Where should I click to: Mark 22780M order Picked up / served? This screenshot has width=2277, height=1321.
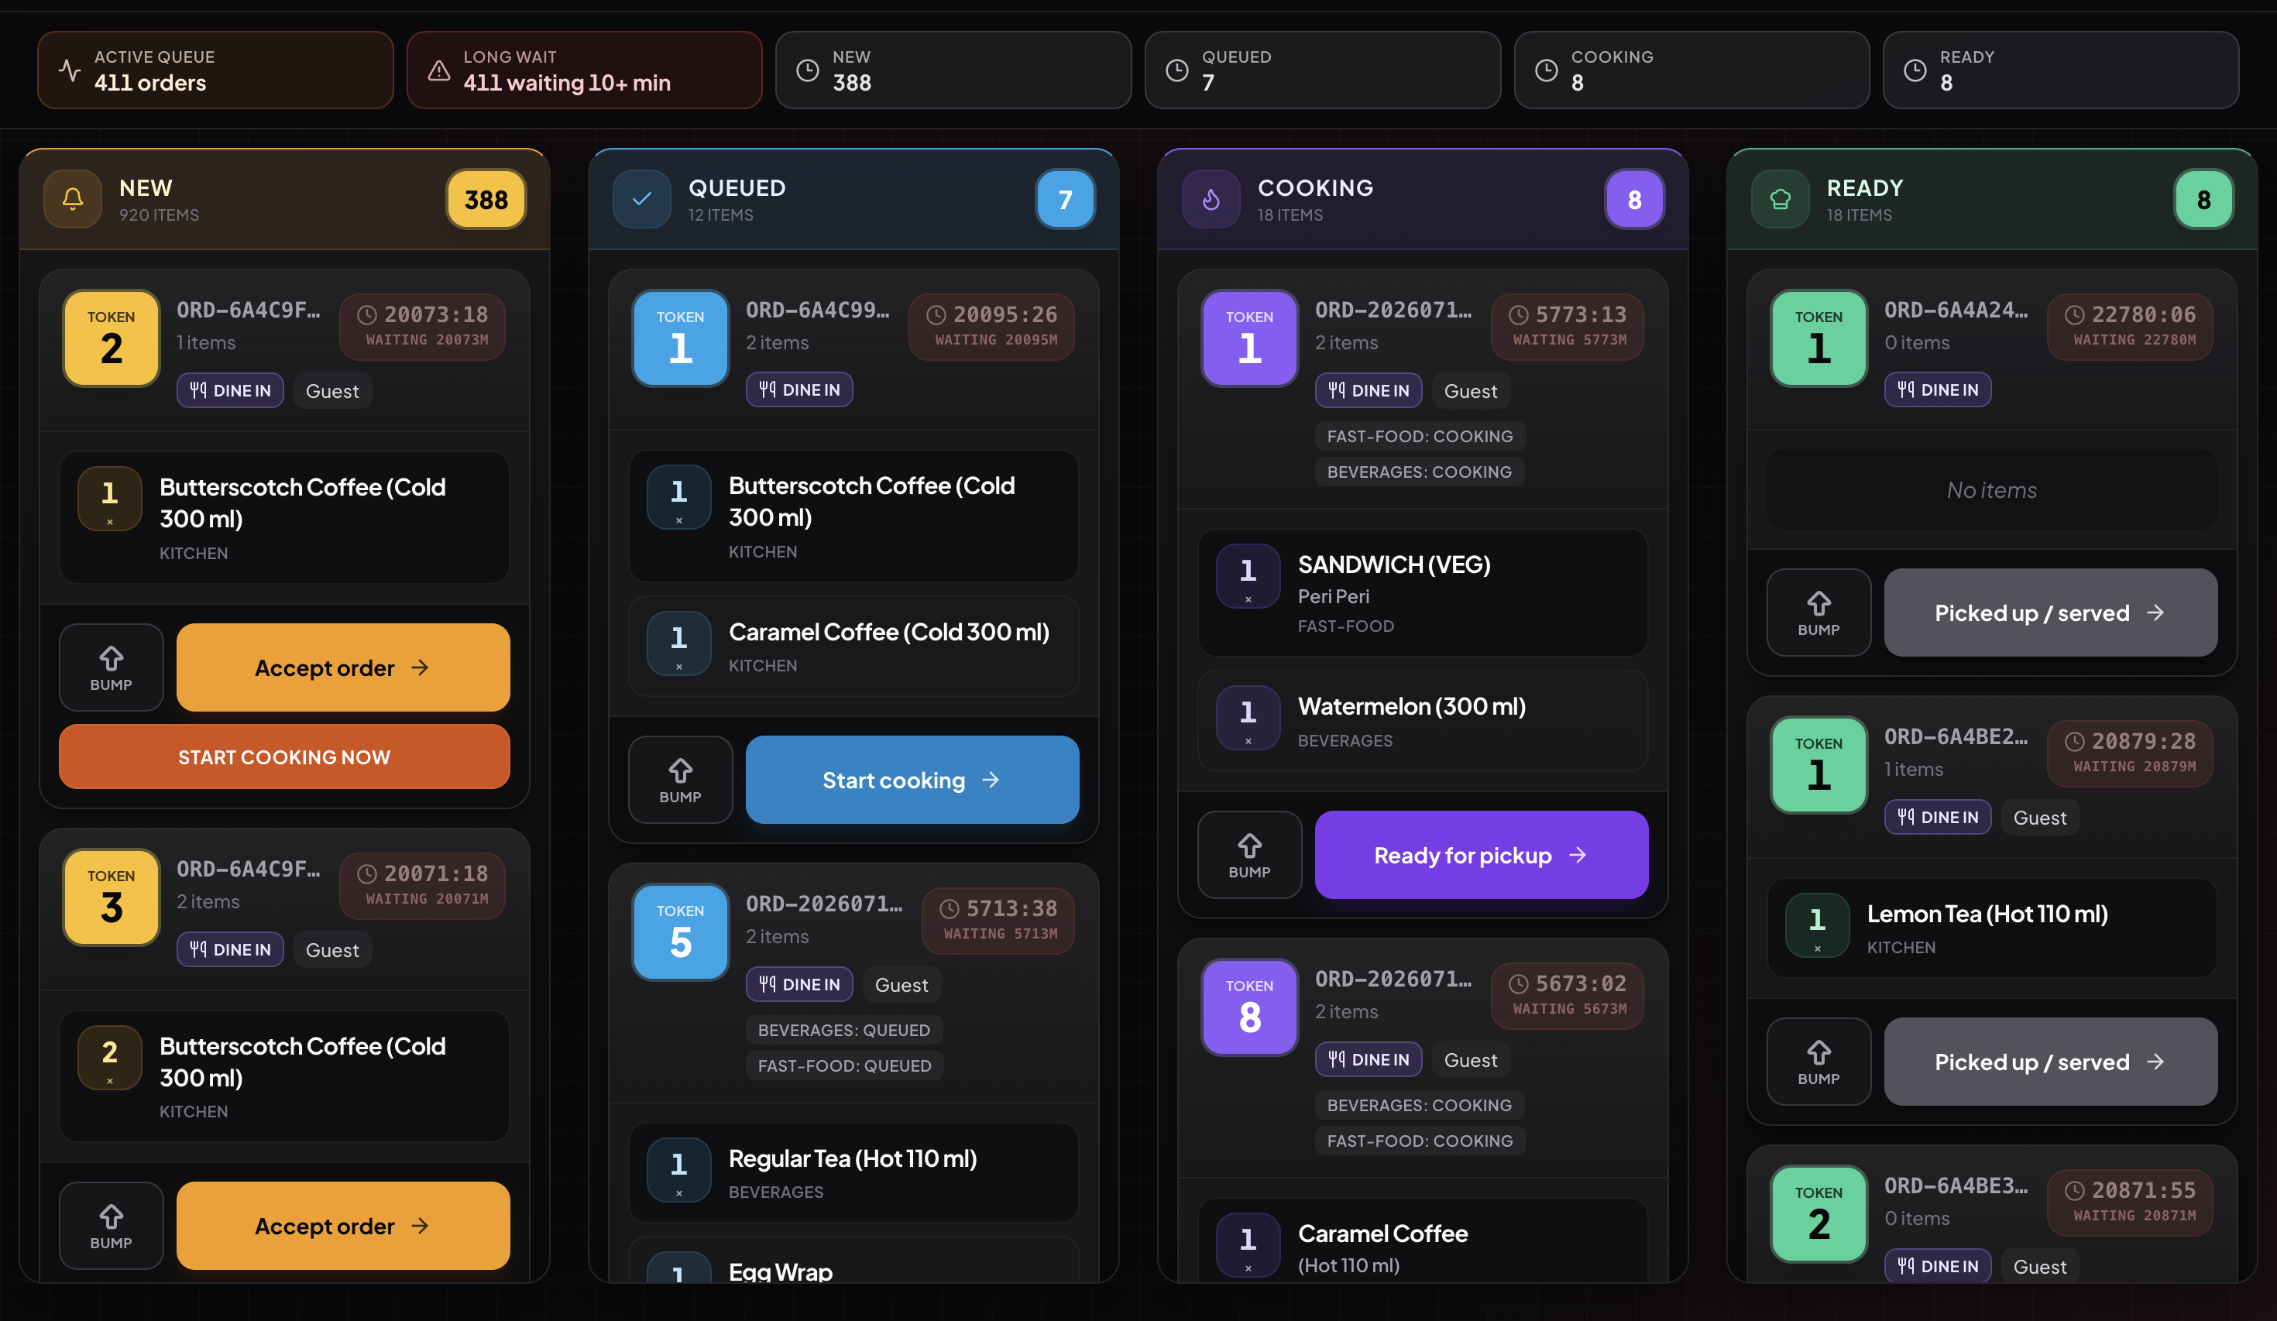(x=2051, y=612)
